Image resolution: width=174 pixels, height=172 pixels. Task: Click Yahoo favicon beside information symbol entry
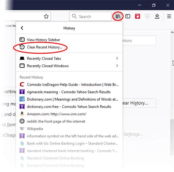[x=22, y=136]
